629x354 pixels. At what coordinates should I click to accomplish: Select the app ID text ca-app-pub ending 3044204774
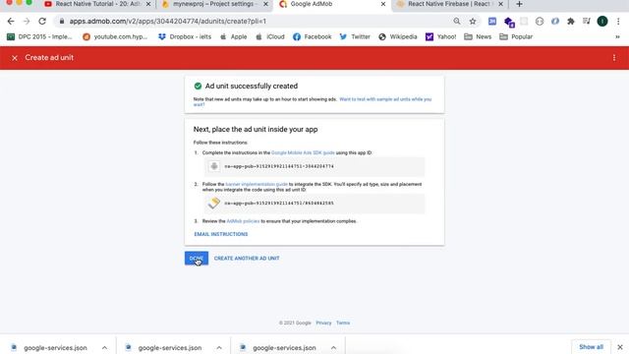point(279,166)
